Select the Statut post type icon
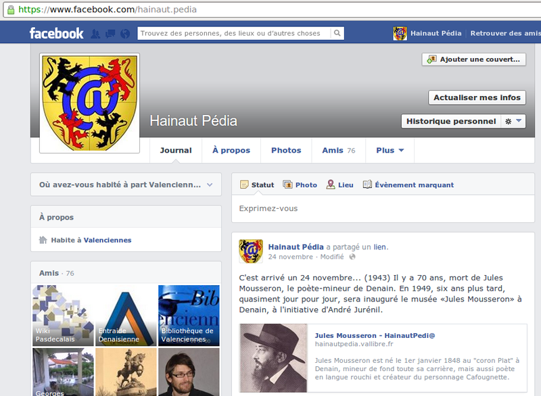Image resolution: width=541 pixels, height=396 pixels. (x=245, y=184)
